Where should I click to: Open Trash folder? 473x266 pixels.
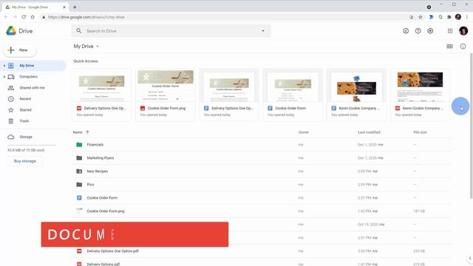pos(24,121)
